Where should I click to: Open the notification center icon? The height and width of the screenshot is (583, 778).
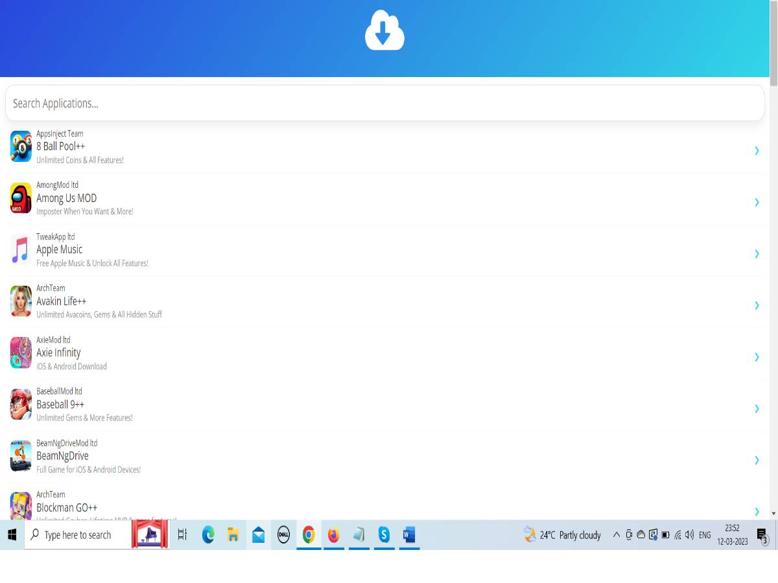[x=762, y=536]
